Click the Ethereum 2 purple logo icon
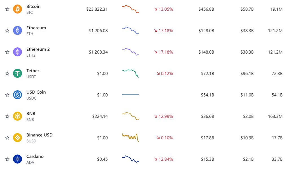Screen dimensions: 289x174 (x=17, y=52)
